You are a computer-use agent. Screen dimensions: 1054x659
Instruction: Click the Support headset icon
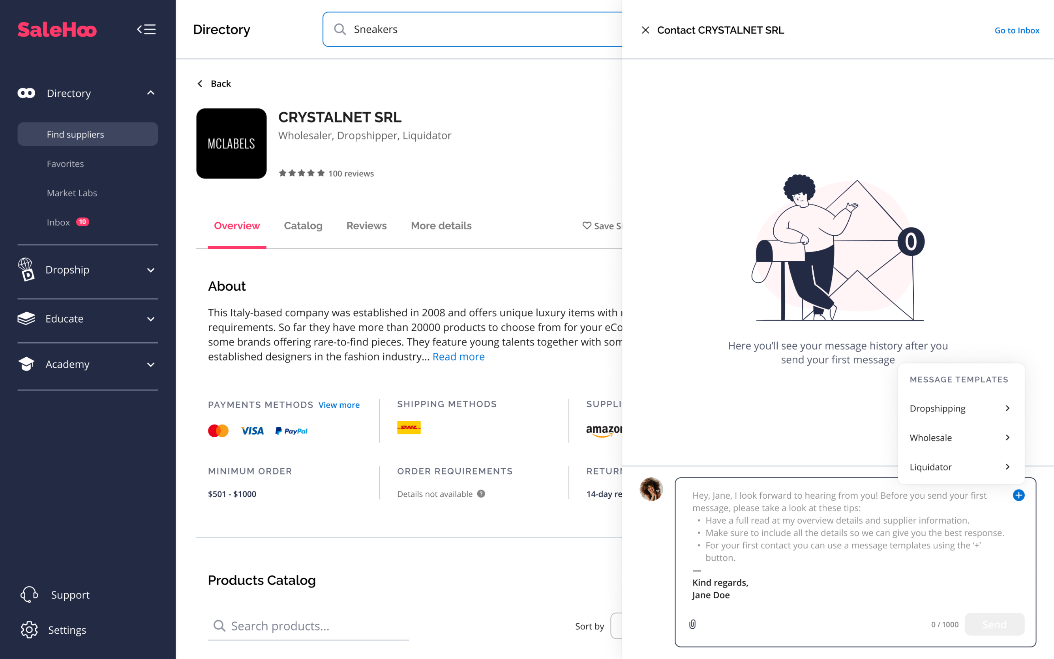tap(29, 595)
